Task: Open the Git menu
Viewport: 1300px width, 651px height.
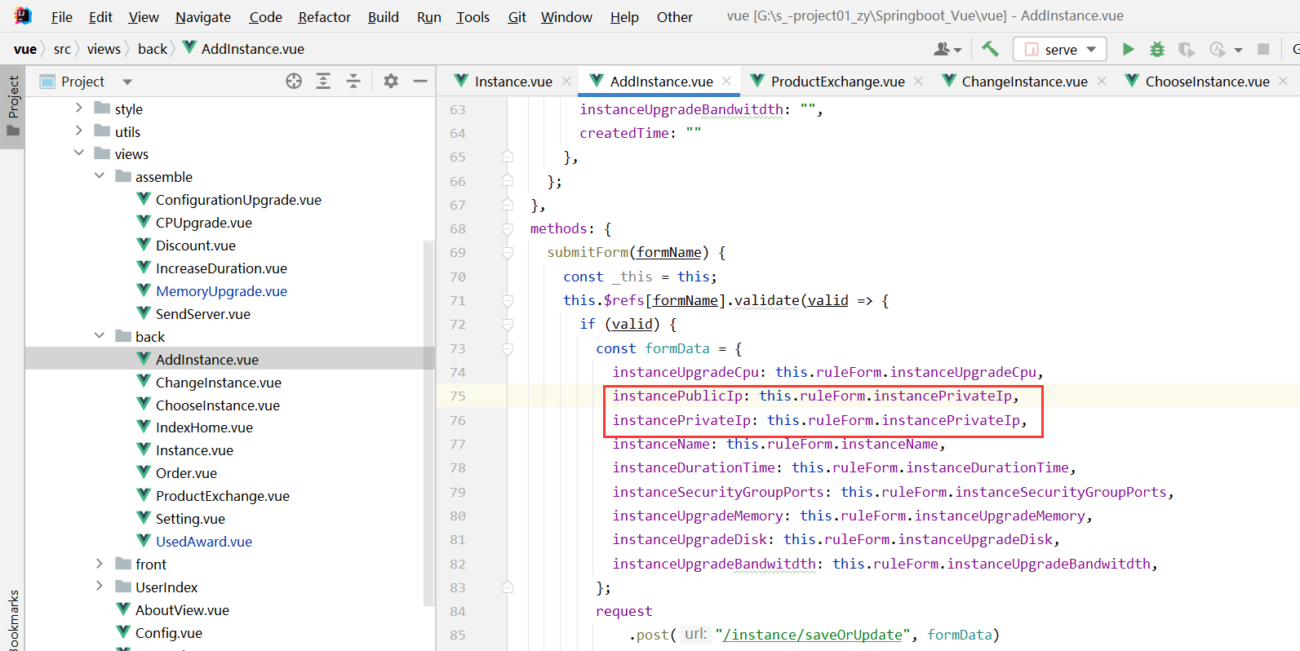Action: (x=517, y=17)
